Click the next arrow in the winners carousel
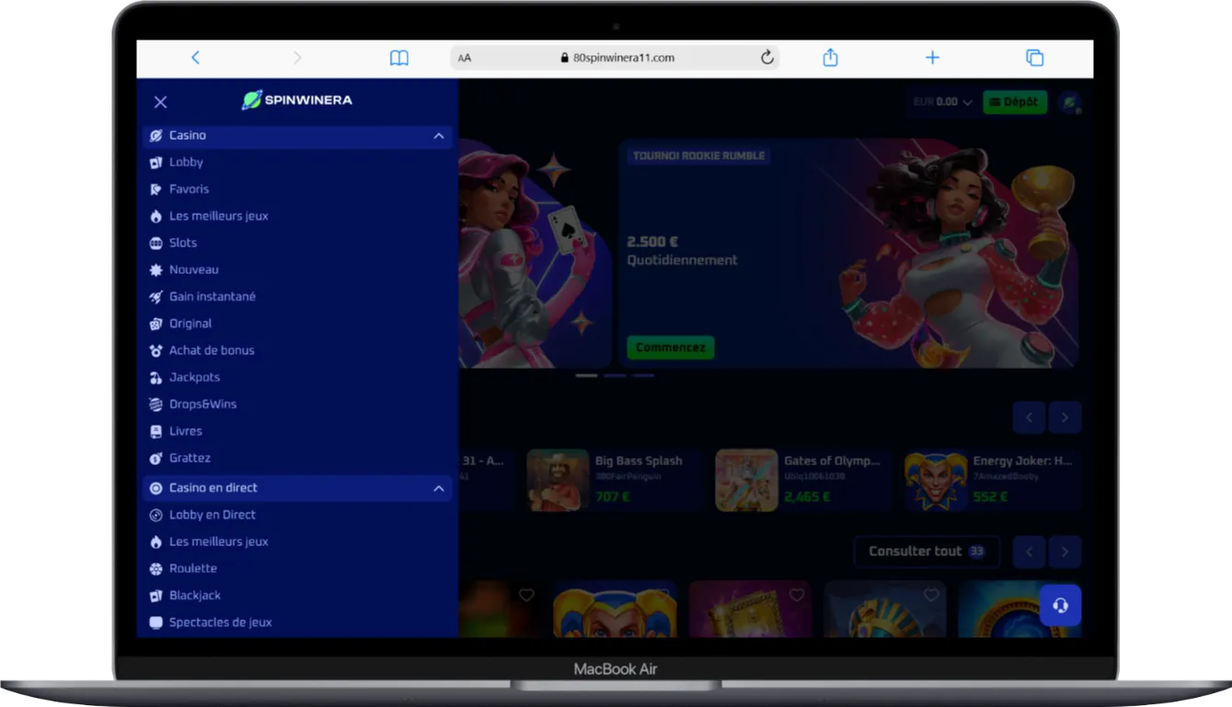The width and height of the screenshot is (1232, 707). point(1065,417)
